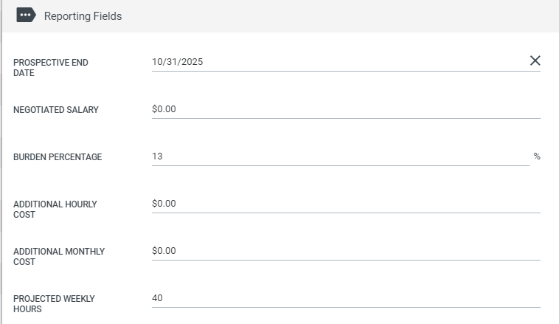Click into the Projected Weekly Hours input
Screen dimensions: 559x324
[x=346, y=298]
